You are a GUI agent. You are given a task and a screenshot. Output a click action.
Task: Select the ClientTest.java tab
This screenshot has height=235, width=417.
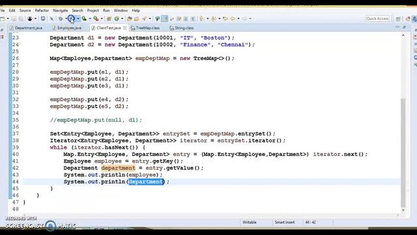tap(108, 27)
